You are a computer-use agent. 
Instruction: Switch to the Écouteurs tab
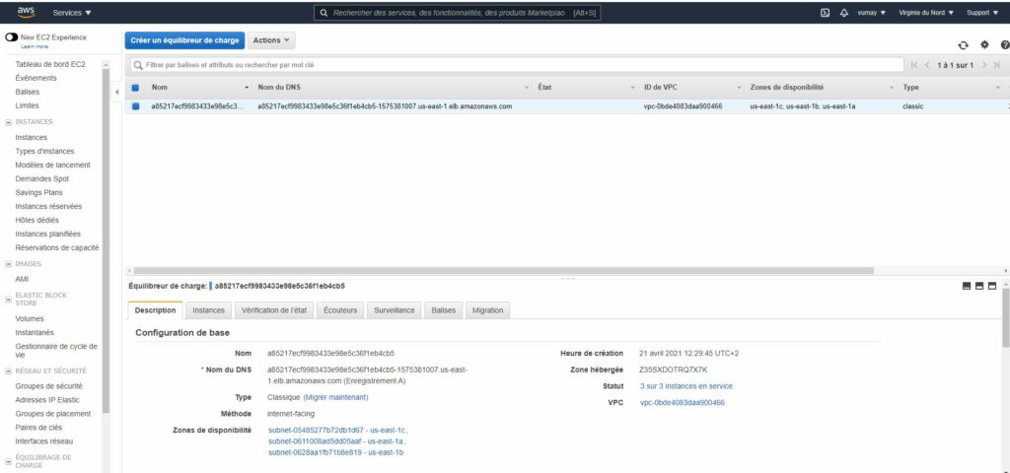(340, 310)
